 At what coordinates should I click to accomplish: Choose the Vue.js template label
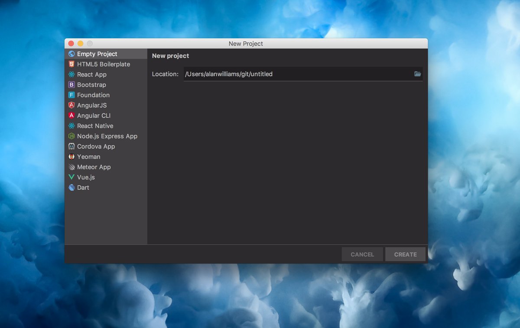(86, 177)
